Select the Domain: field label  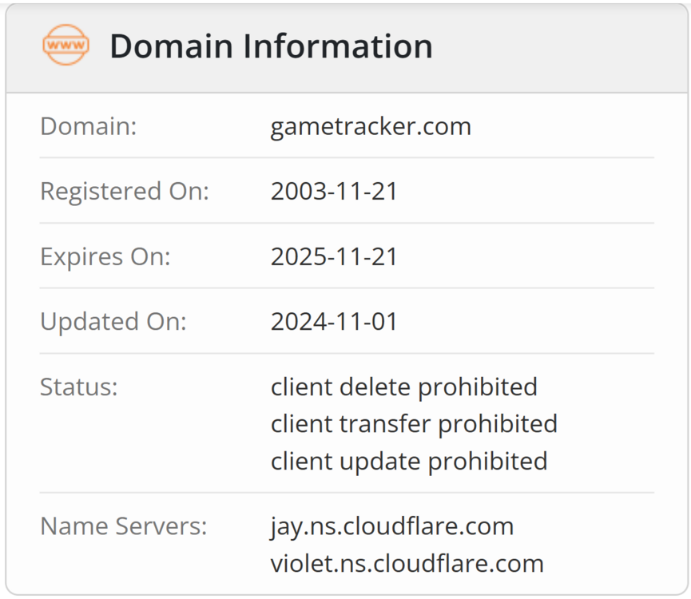coord(89,126)
